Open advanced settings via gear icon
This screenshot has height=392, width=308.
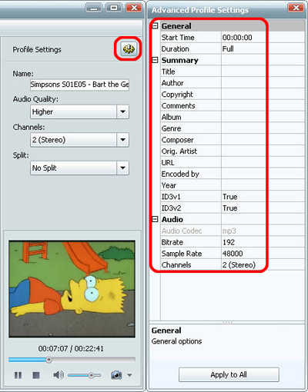(x=129, y=48)
